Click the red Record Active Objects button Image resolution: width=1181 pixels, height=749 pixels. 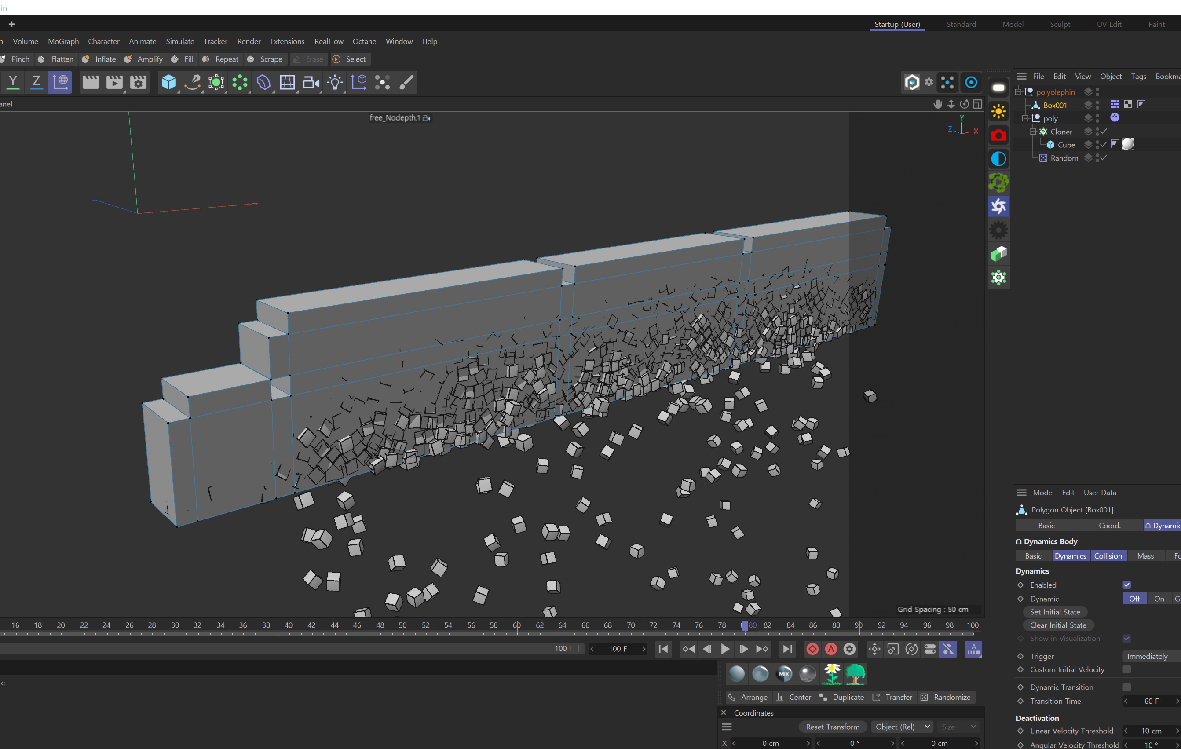[813, 649]
